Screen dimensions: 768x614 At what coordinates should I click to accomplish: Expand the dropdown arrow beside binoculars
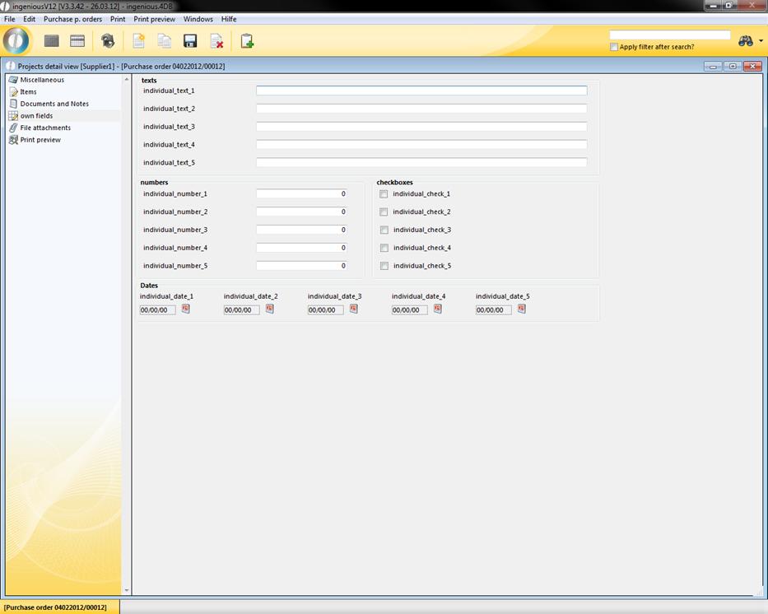[761, 41]
